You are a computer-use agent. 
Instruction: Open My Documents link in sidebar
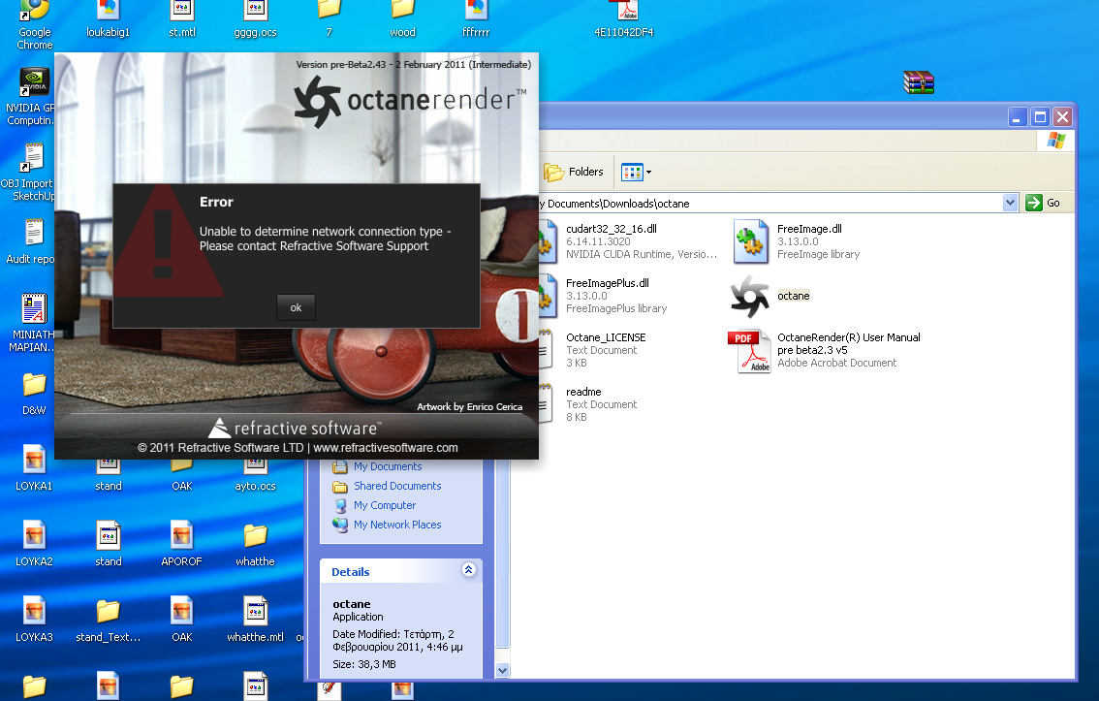[x=388, y=467]
